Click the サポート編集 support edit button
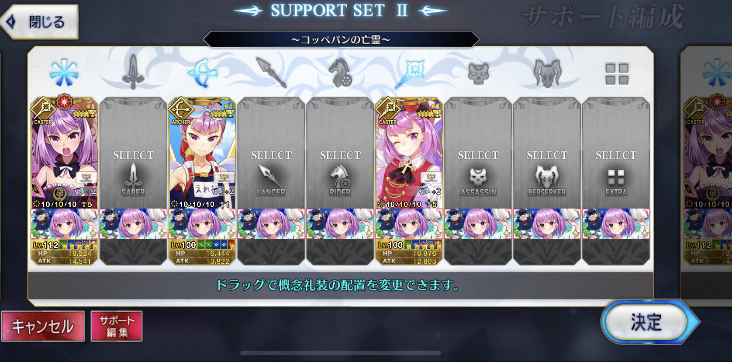Image resolution: width=732 pixels, height=362 pixels. (117, 326)
